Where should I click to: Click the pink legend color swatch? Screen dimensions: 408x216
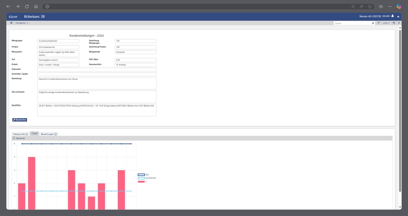141,182
